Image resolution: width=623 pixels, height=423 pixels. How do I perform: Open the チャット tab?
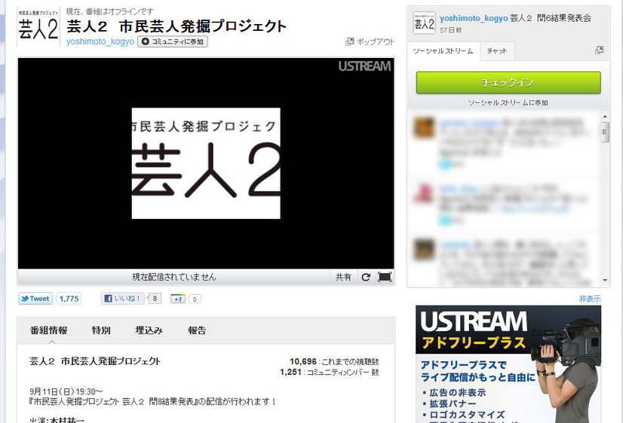pyautogui.click(x=497, y=51)
